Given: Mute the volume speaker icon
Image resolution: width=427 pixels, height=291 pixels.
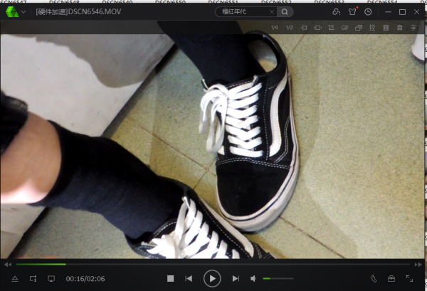Looking at the screenshot, I should 253,278.
